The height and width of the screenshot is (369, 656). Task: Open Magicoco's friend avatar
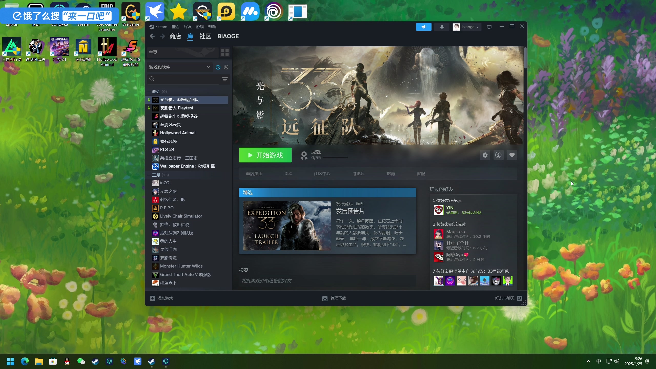point(438,234)
